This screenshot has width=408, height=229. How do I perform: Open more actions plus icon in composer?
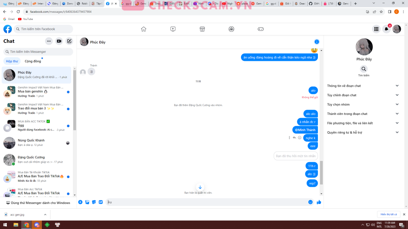[x=80, y=202]
